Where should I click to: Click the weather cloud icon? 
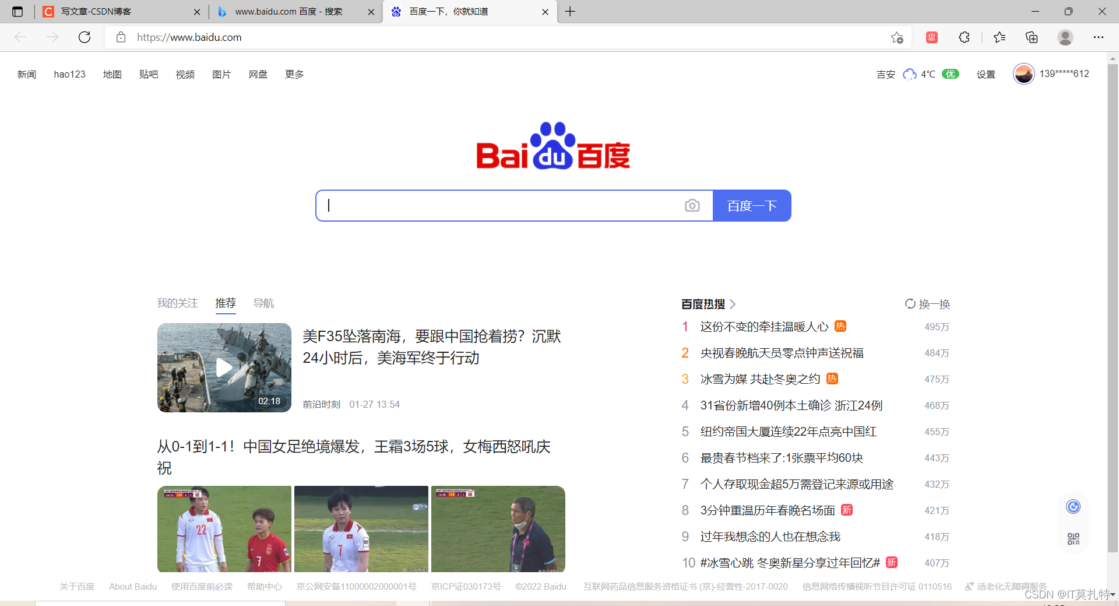[x=909, y=74]
